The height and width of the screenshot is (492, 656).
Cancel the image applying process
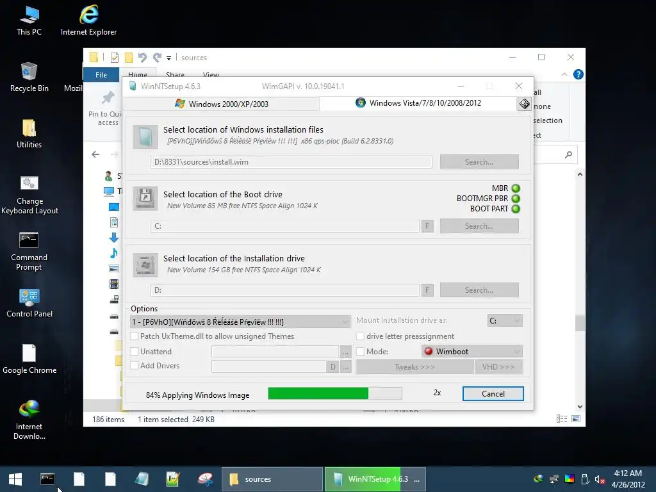tap(493, 394)
